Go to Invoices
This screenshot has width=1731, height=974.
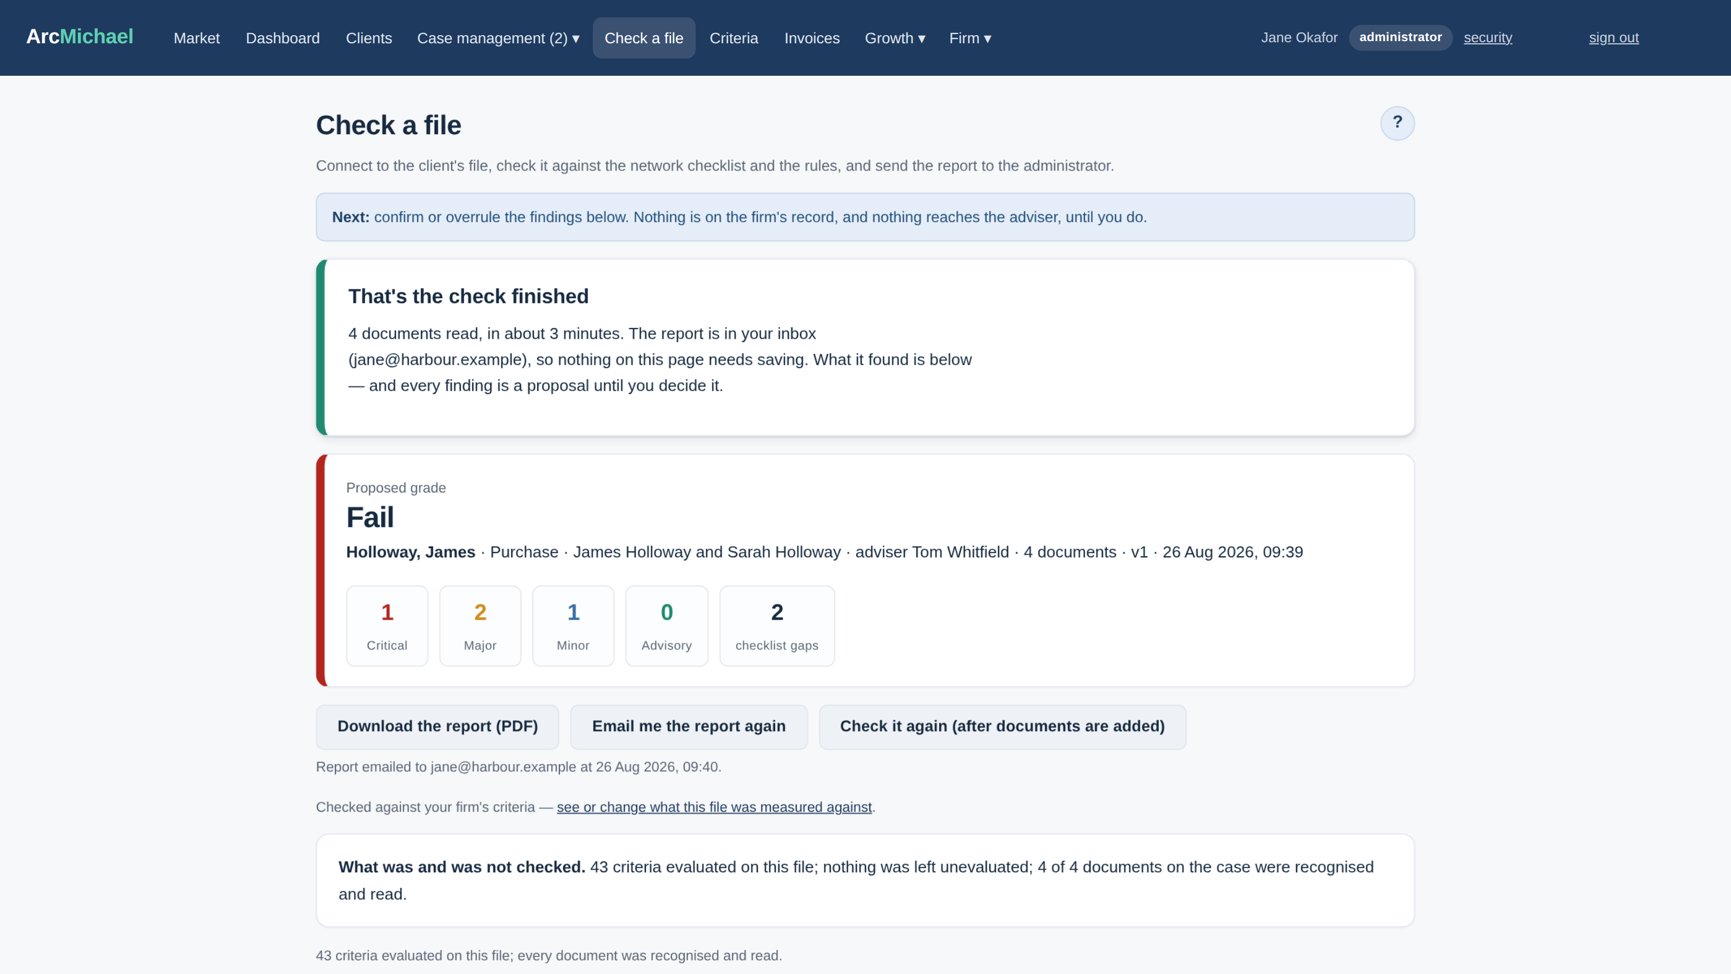click(811, 38)
